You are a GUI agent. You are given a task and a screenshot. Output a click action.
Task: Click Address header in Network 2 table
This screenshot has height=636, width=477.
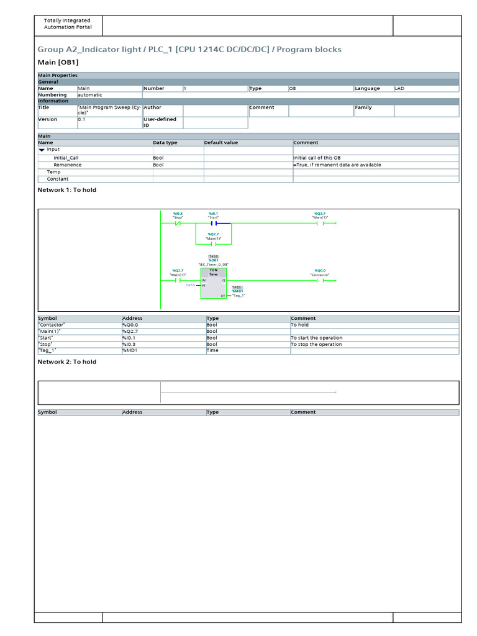pos(132,412)
